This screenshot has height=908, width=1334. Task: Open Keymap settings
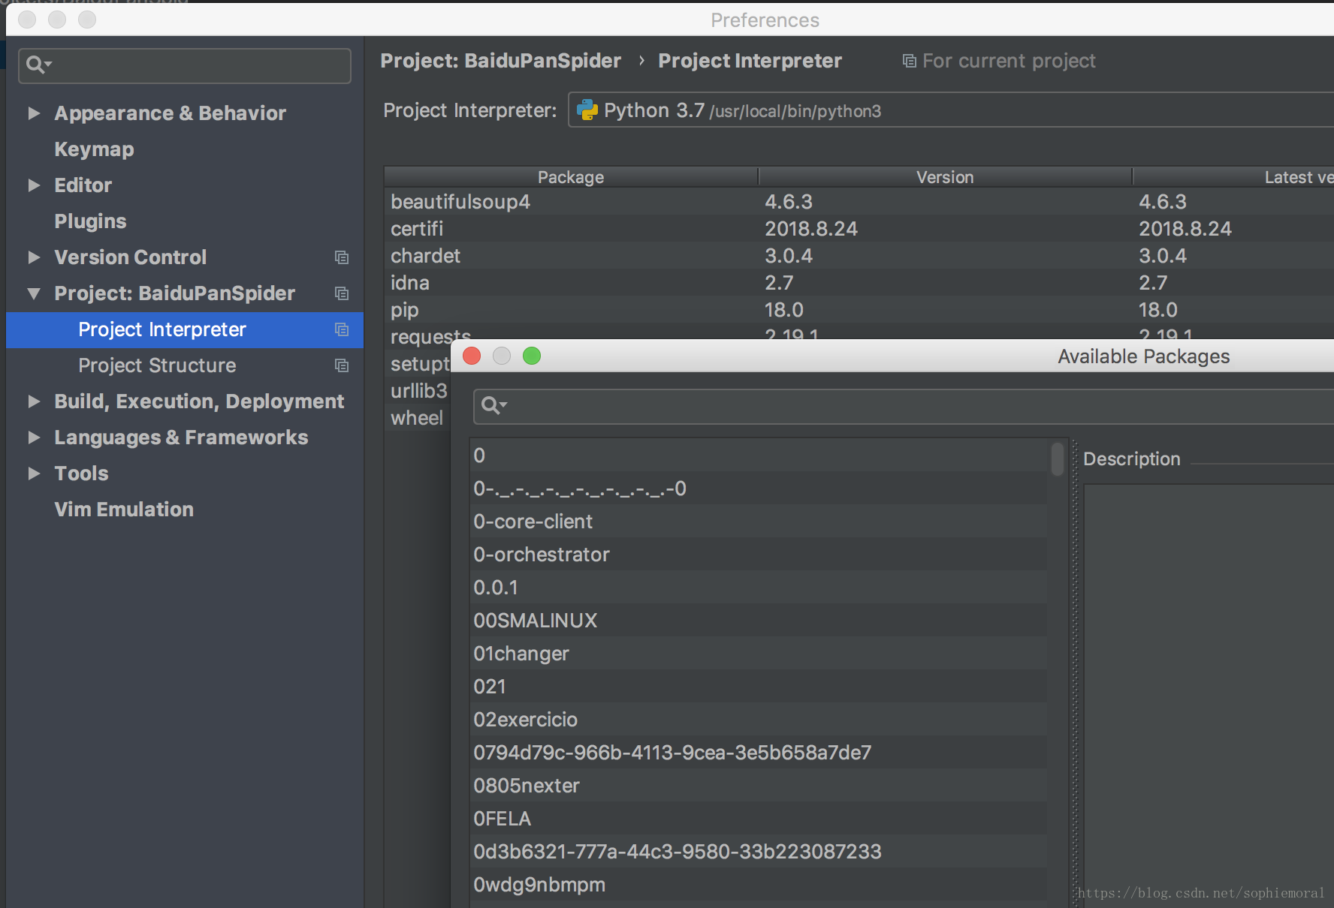pos(94,149)
